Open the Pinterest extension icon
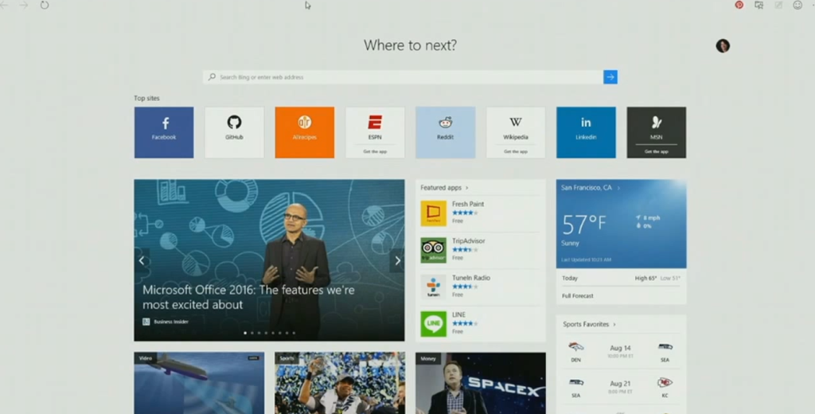The height and width of the screenshot is (414, 815). 739,6
